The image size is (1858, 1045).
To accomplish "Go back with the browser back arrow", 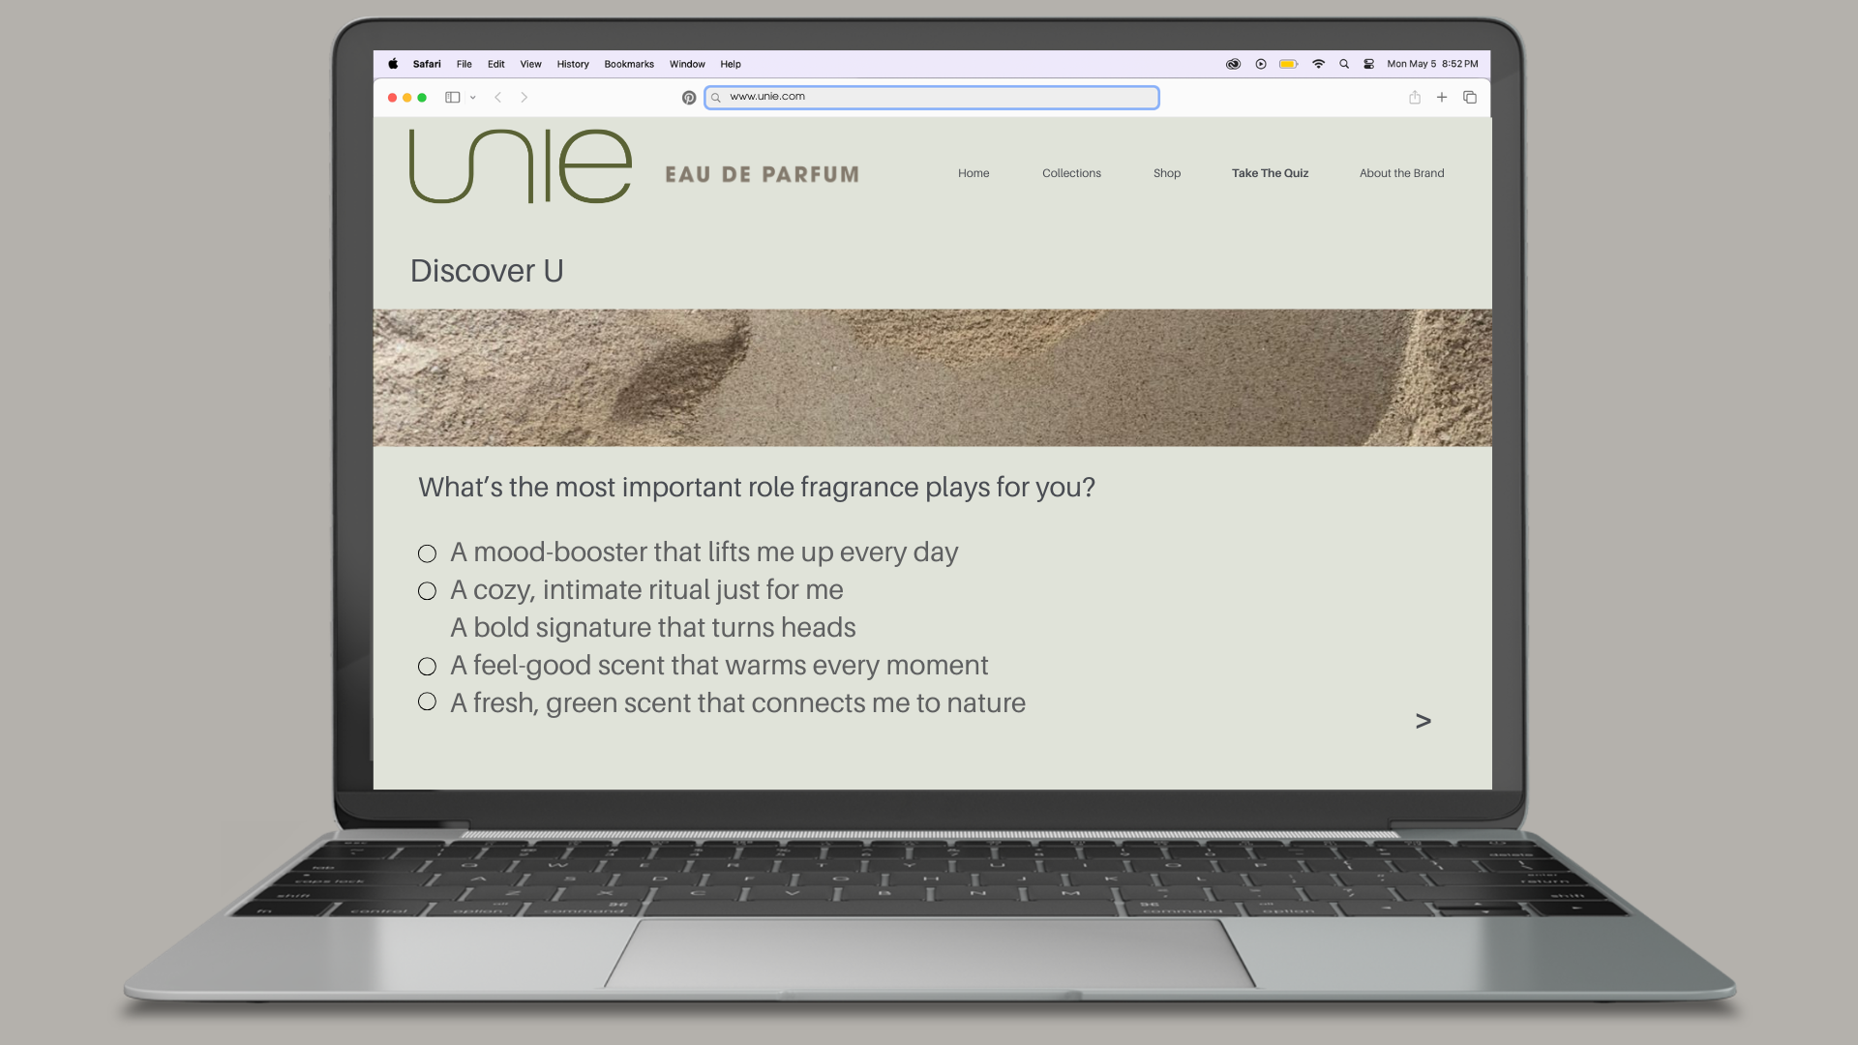I will [x=497, y=97].
